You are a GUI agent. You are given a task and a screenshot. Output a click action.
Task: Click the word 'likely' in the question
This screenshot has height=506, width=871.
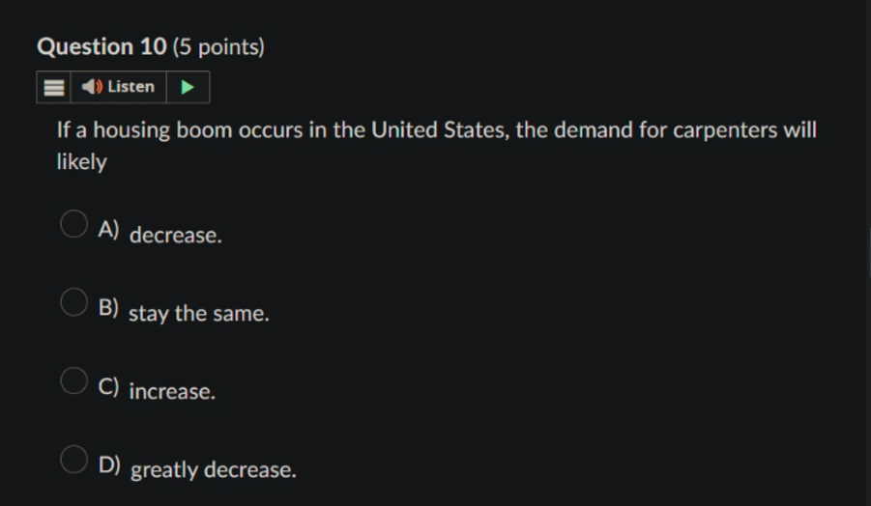81,162
